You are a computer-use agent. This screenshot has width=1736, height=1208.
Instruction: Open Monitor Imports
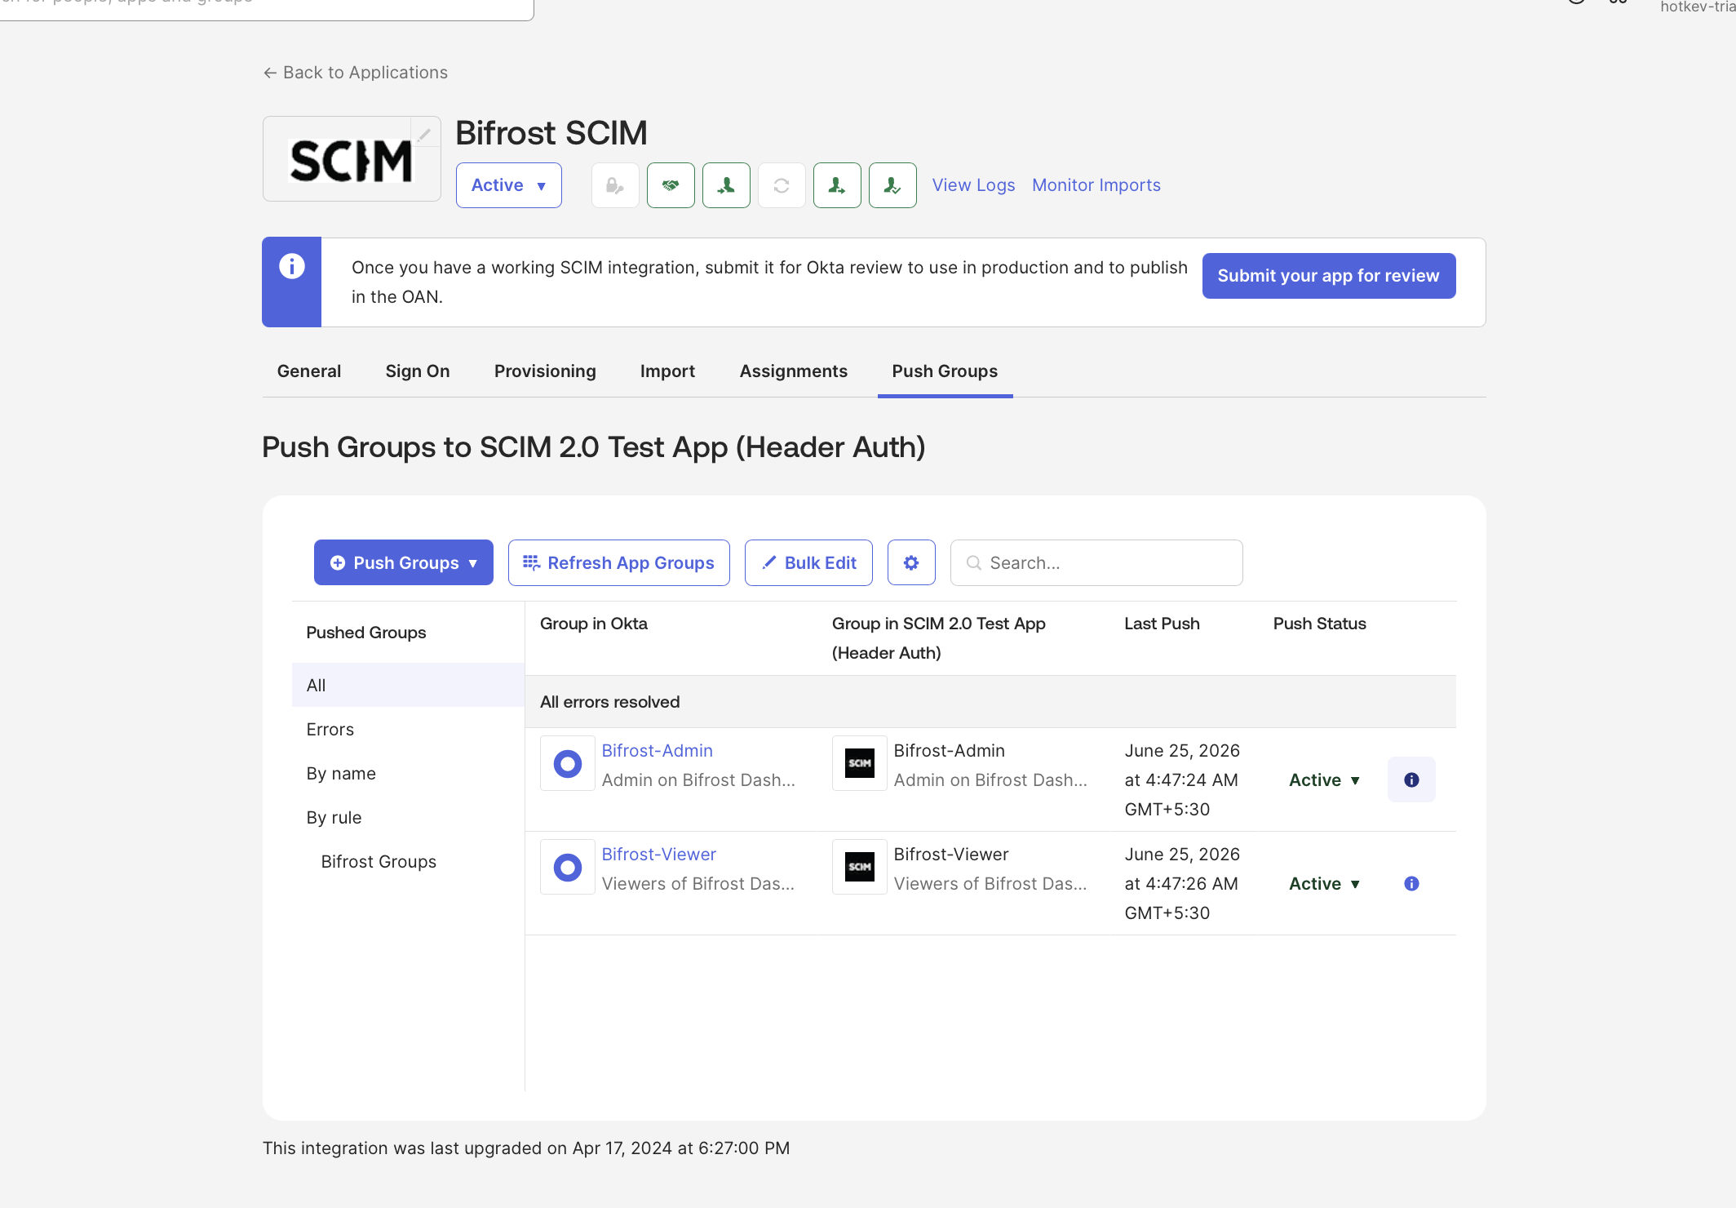pos(1096,185)
